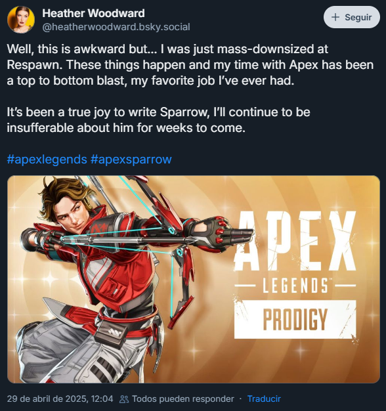This screenshot has height=411, width=386.
Task: Click the word Respawn in post
Action: (x=34, y=65)
